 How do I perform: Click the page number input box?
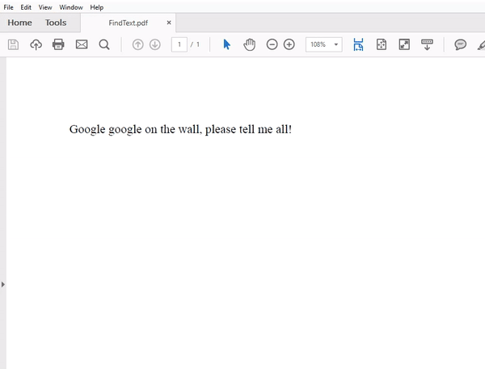tap(179, 44)
